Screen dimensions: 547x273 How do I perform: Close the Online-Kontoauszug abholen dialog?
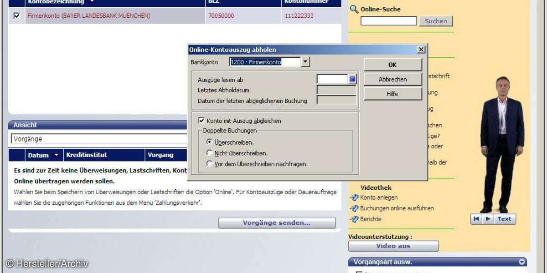(421, 50)
